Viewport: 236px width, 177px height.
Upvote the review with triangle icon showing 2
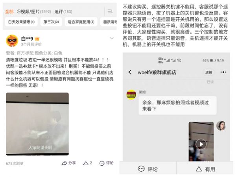[87, 163]
